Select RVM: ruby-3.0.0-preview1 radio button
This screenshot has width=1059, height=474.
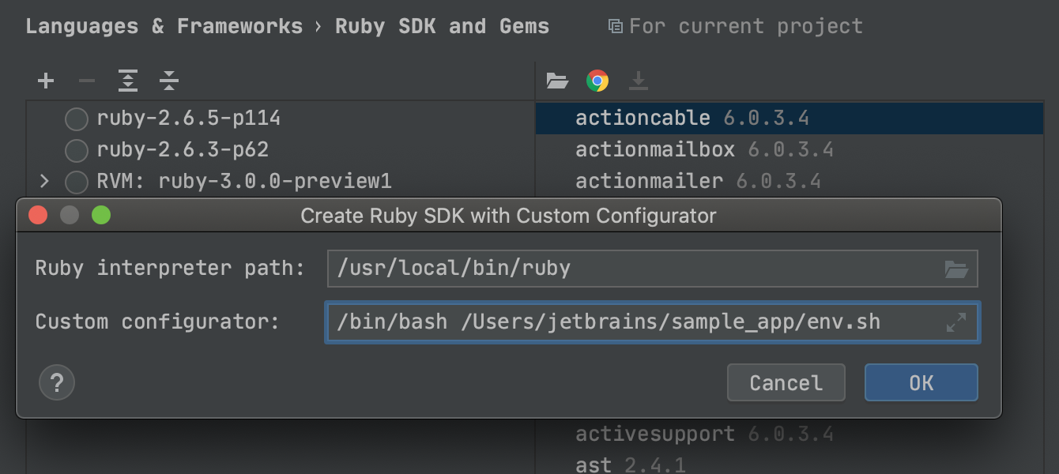(x=77, y=182)
